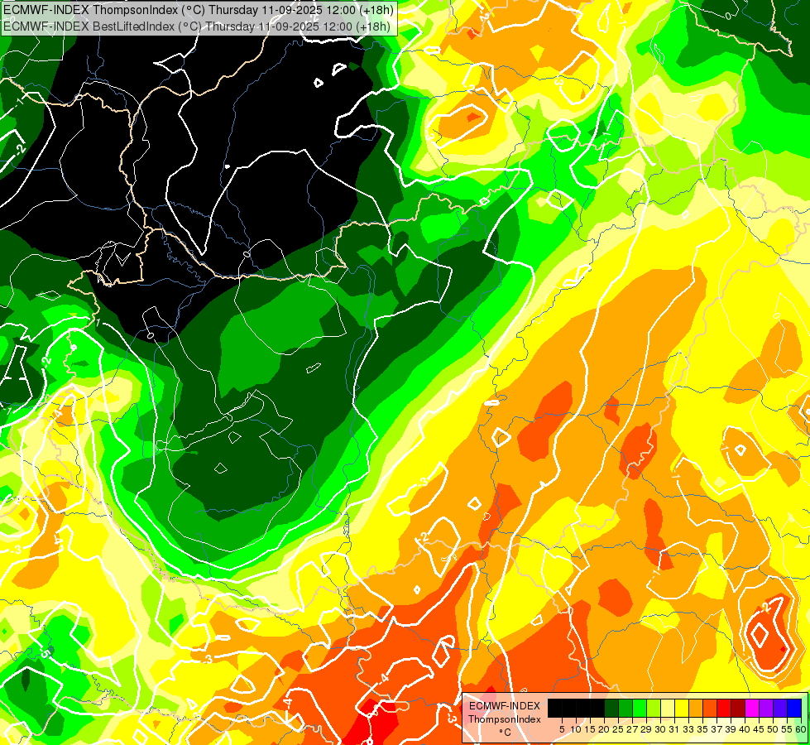Click the legend tick label 39
Image resolution: width=810 pixels, height=745 pixels.
(x=731, y=729)
